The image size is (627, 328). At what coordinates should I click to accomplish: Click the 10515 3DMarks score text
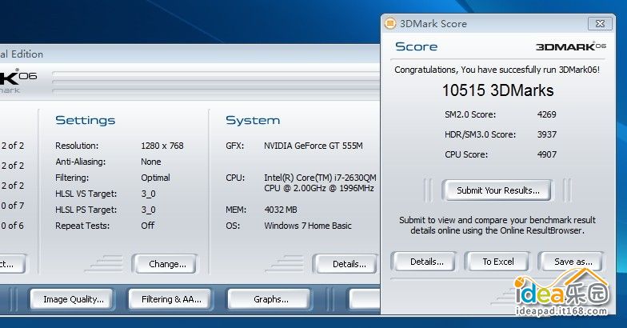tap(497, 90)
